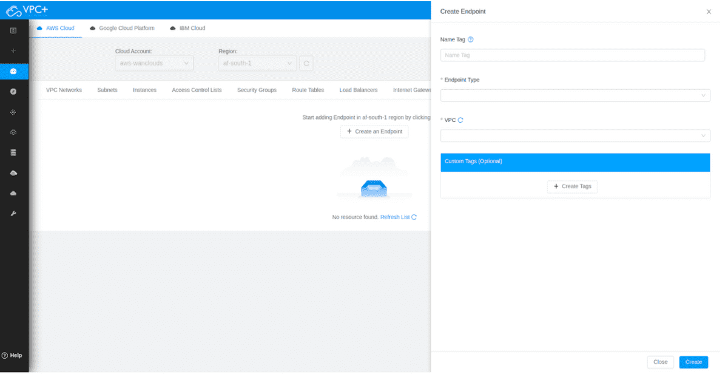Switch to the AWS Cloud tab
This screenshot has height=377, width=728.
(x=56, y=28)
